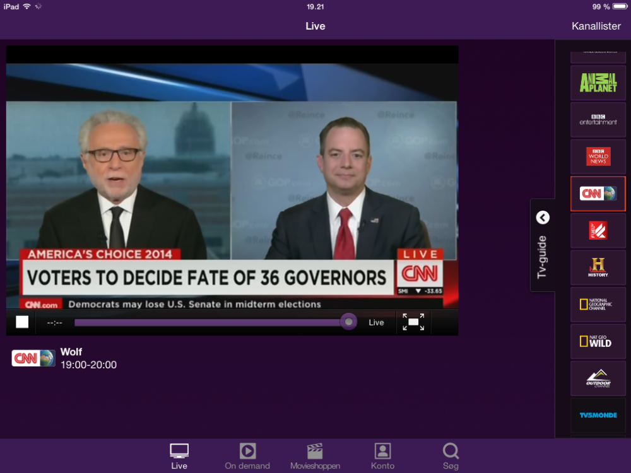Tap the battery indicator in status bar

click(620, 6)
